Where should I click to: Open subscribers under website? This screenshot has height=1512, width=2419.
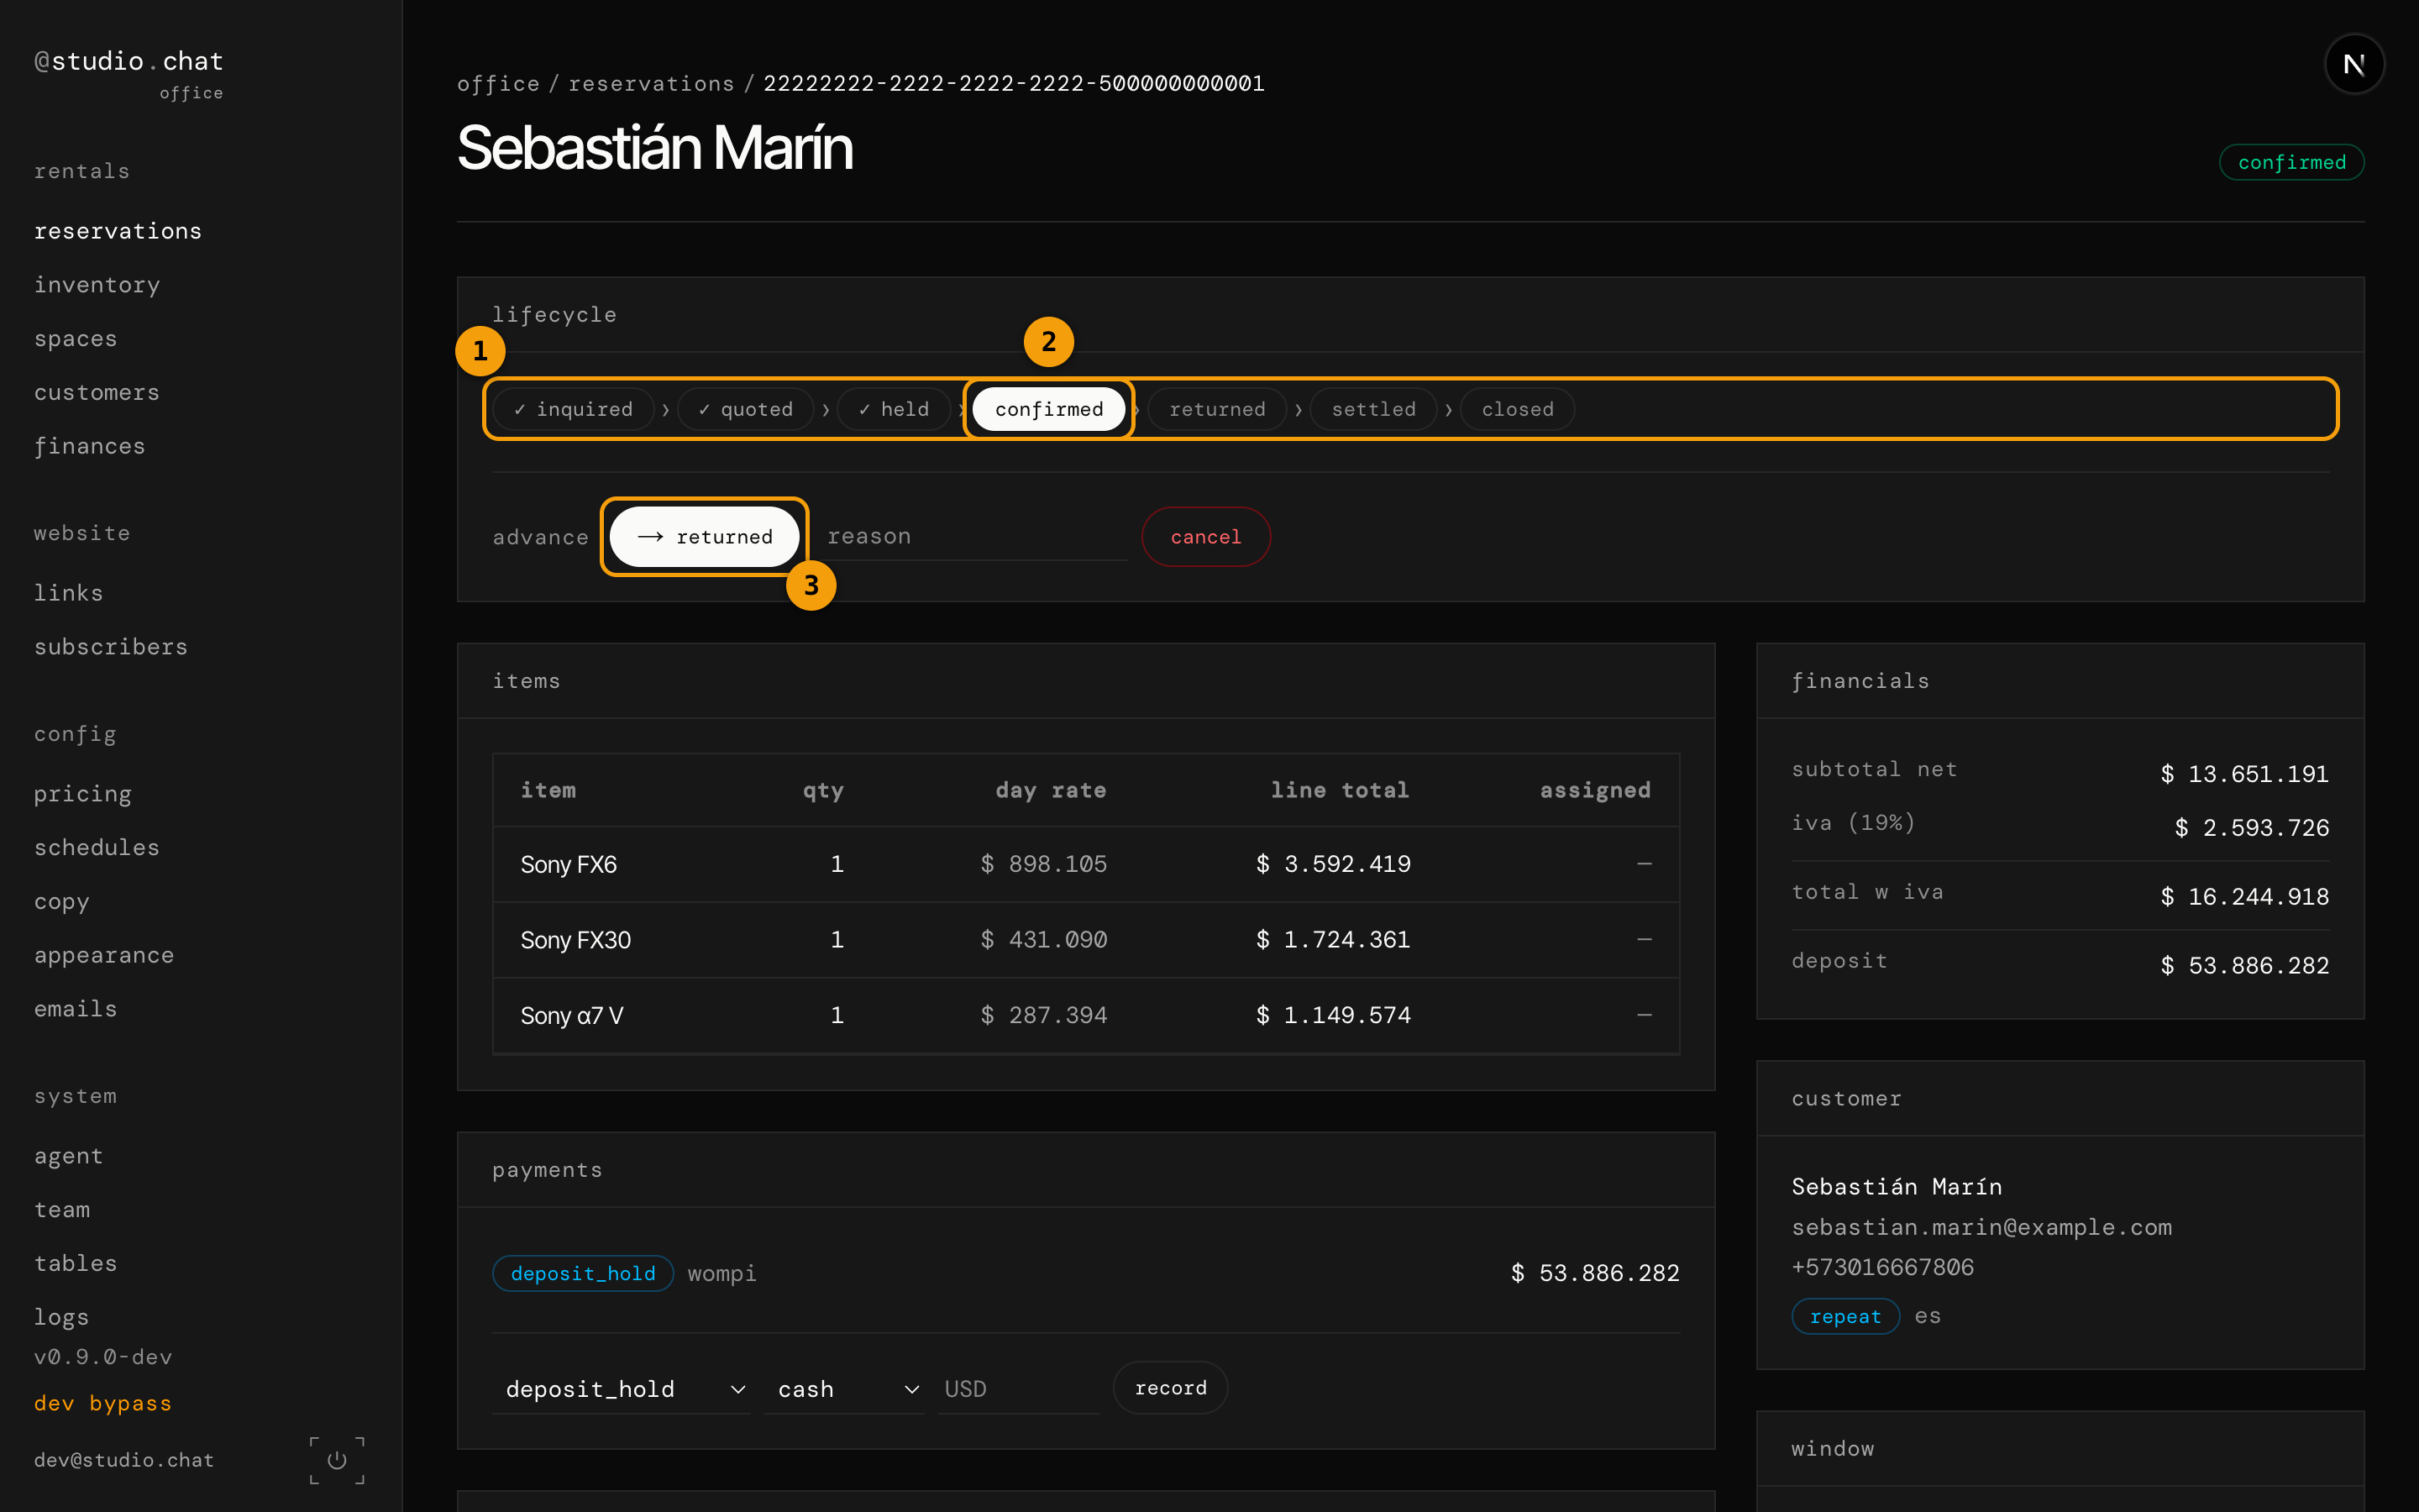pyautogui.click(x=111, y=647)
